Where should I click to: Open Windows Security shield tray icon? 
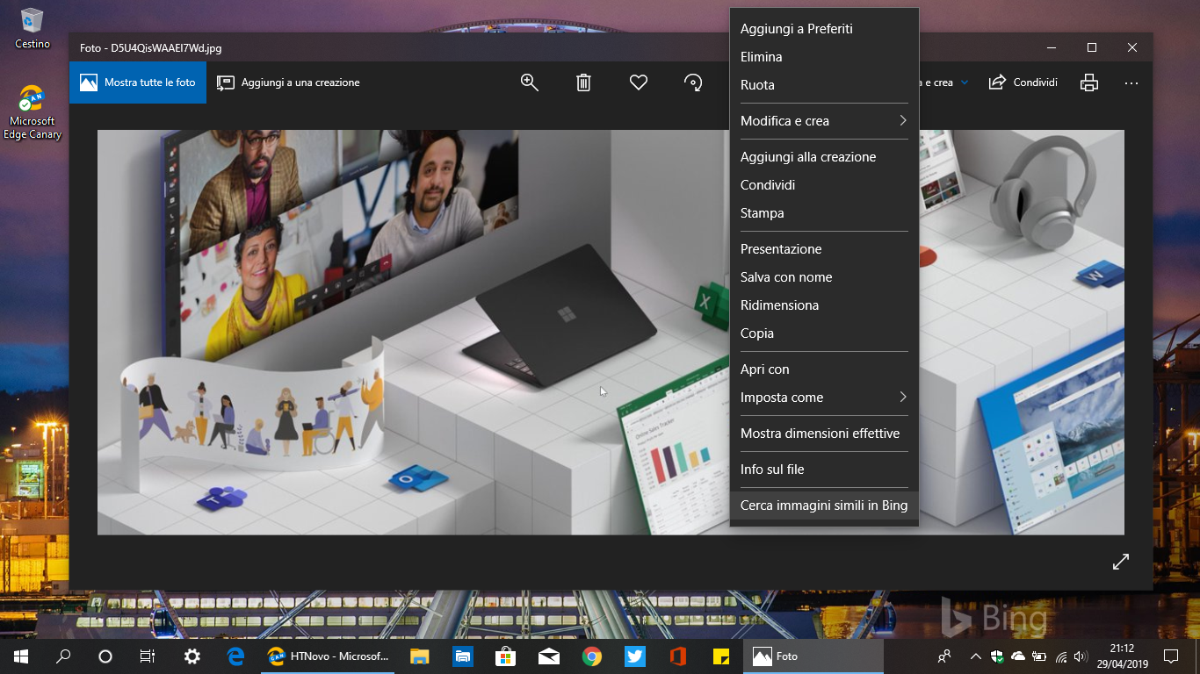pyautogui.click(x=997, y=656)
